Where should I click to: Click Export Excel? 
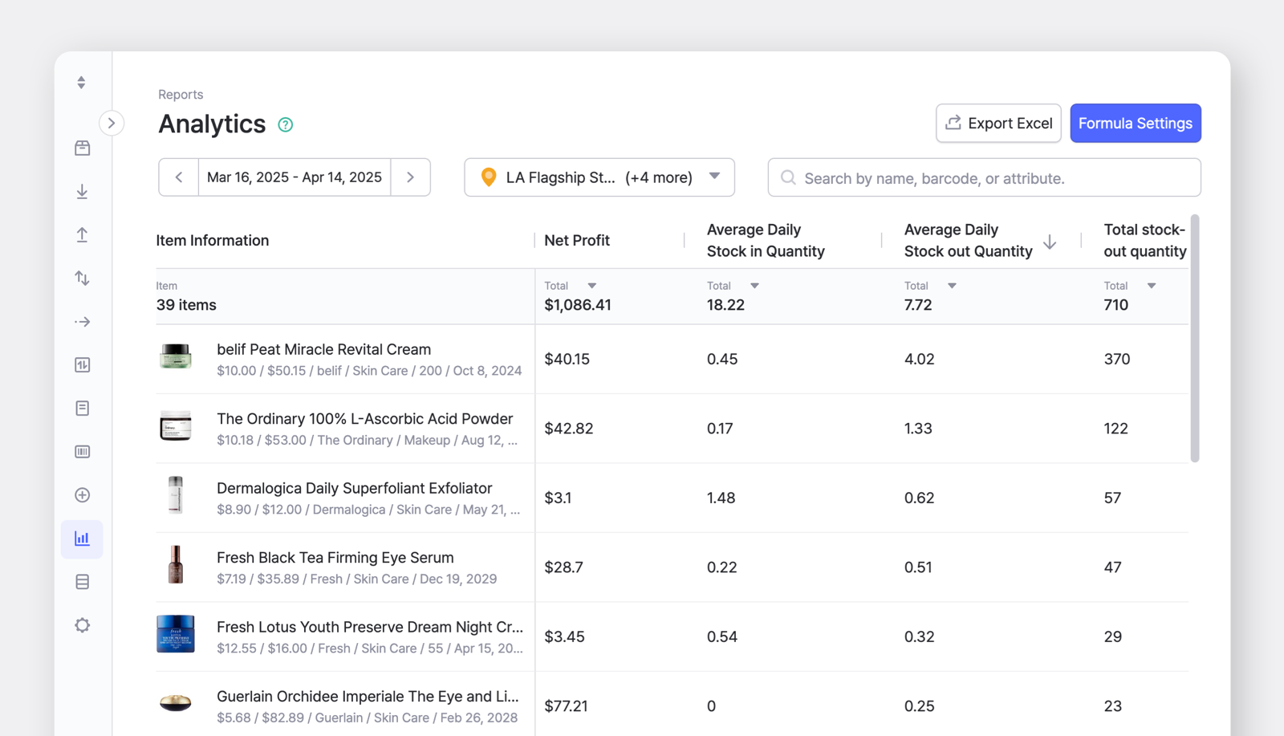998,123
